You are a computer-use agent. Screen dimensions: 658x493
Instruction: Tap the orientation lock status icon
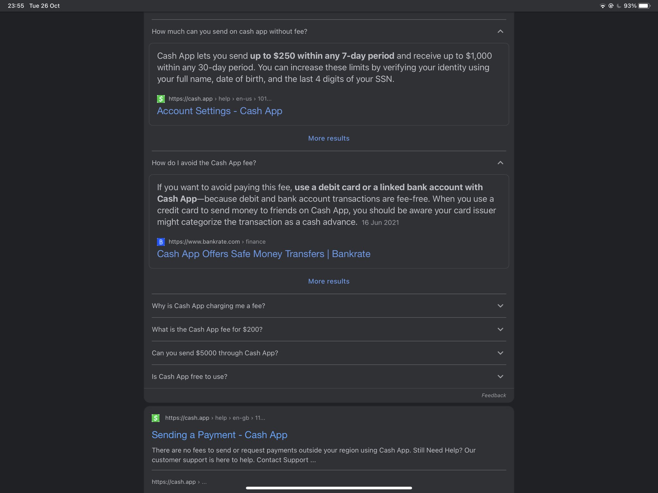click(x=611, y=6)
